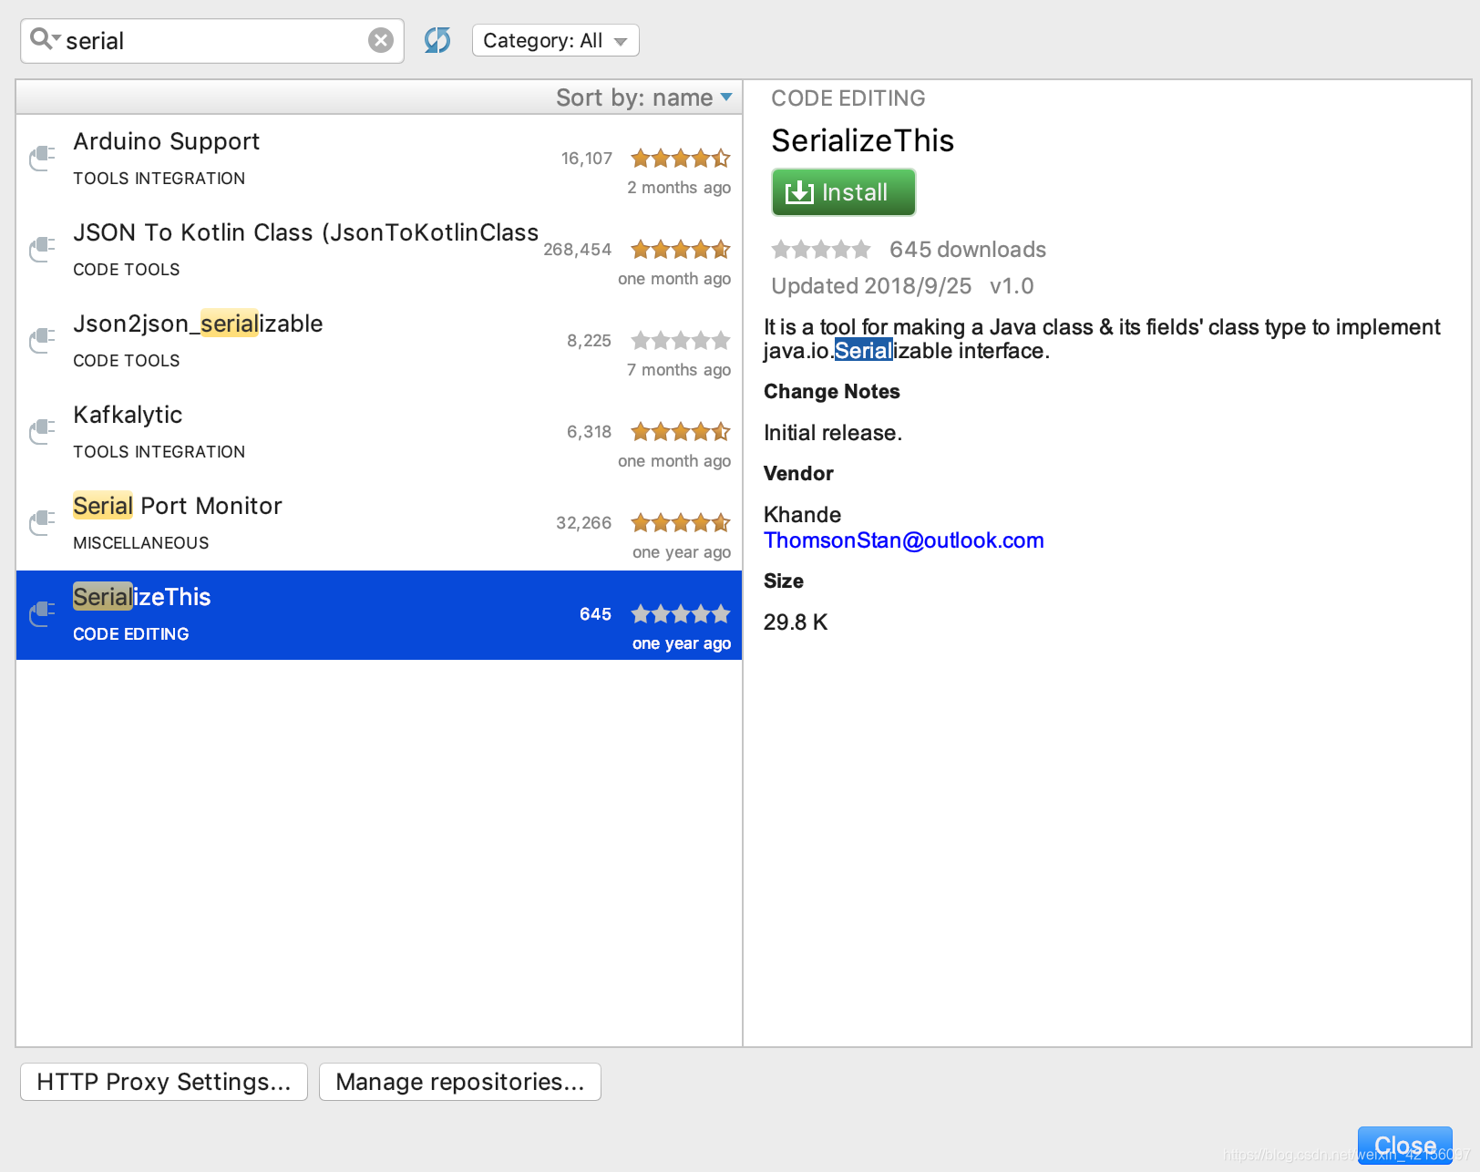Open the Category: All dropdown
This screenshot has height=1172, width=1480.
pos(555,41)
